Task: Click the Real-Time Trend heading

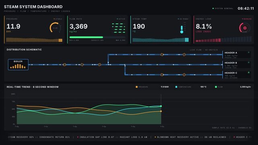Action: 33,87
